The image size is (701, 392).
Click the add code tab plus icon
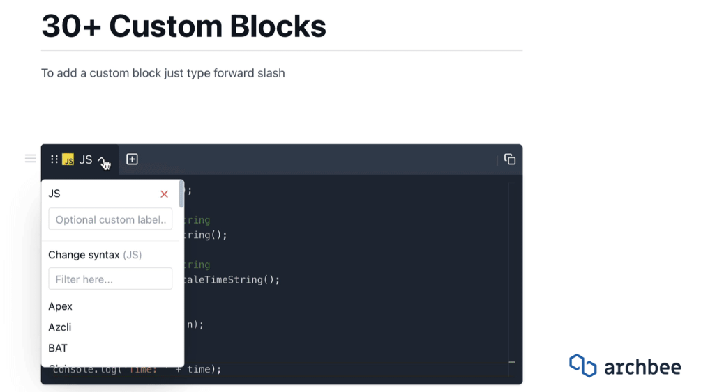pyautogui.click(x=132, y=159)
